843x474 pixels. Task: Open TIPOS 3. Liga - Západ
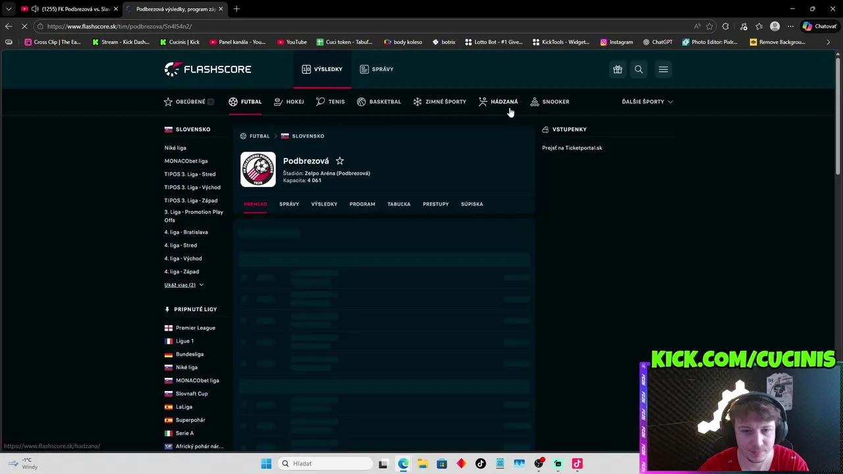click(191, 201)
